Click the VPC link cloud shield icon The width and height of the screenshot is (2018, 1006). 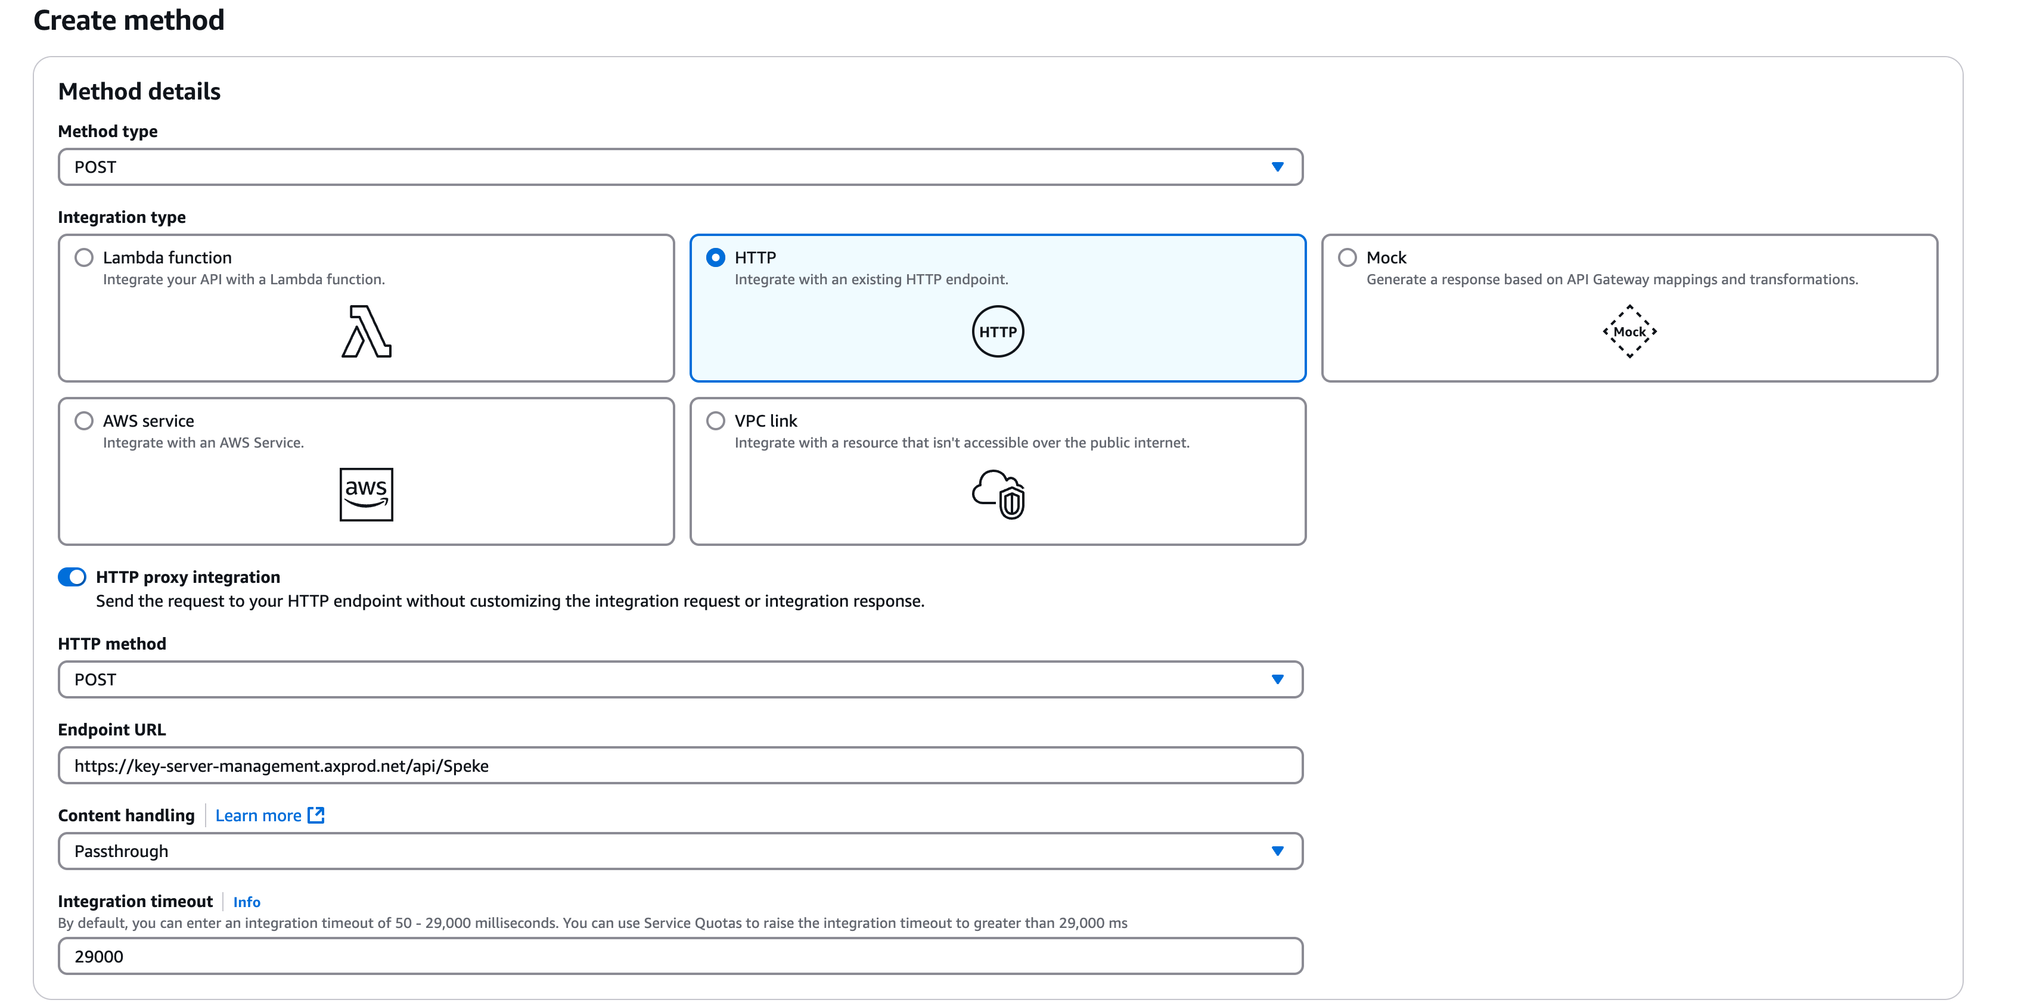point(998,495)
